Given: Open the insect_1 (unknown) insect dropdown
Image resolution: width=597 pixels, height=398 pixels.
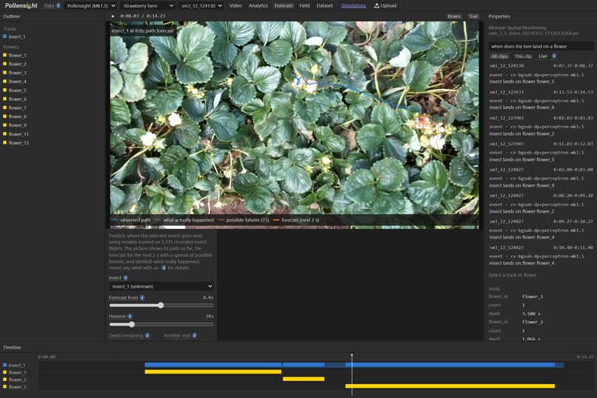Looking at the screenshot, I should coord(161,286).
